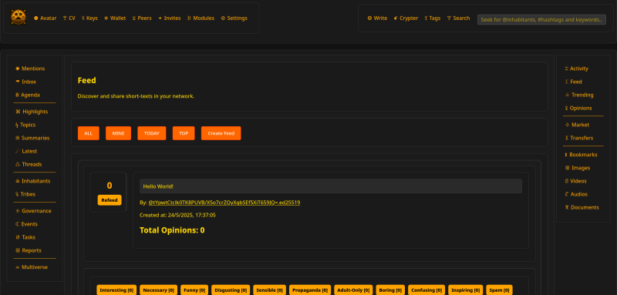Open Bookmarks
This screenshot has height=295, width=617.
tap(582, 154)
